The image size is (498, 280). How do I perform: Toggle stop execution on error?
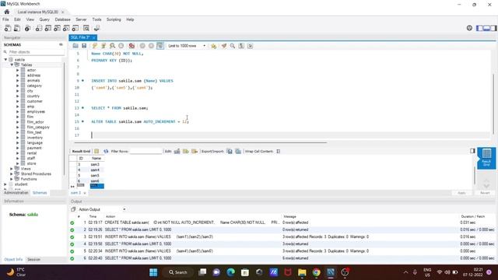(132, 46)
